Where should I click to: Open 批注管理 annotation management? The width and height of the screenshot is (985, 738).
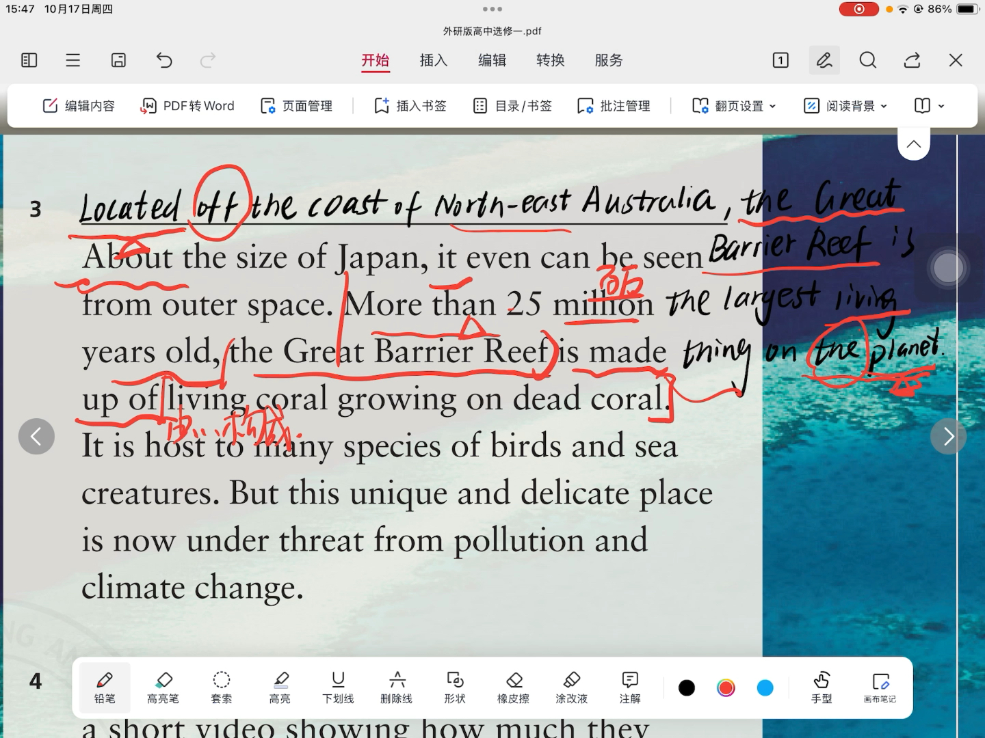[614, 106]
